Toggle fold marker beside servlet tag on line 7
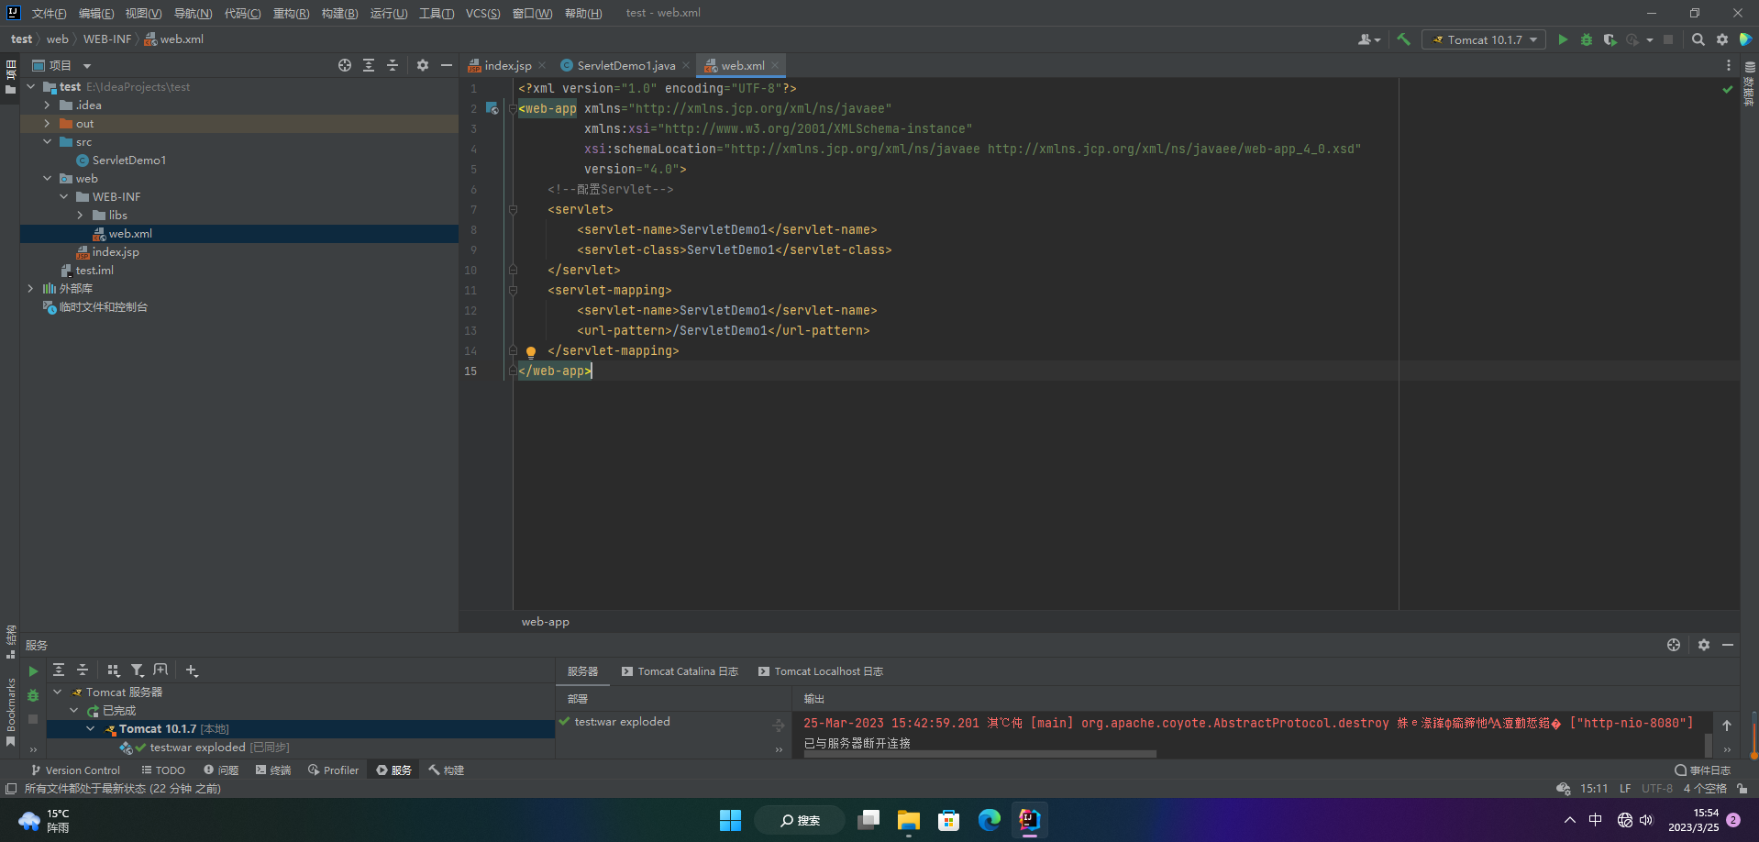Screen dimensions: 1759x842 coord(513,210)
